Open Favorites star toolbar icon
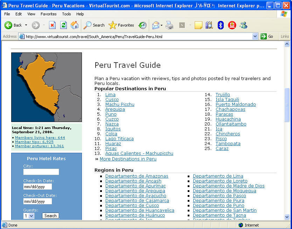The image size is (292, 229). point(112,25)
